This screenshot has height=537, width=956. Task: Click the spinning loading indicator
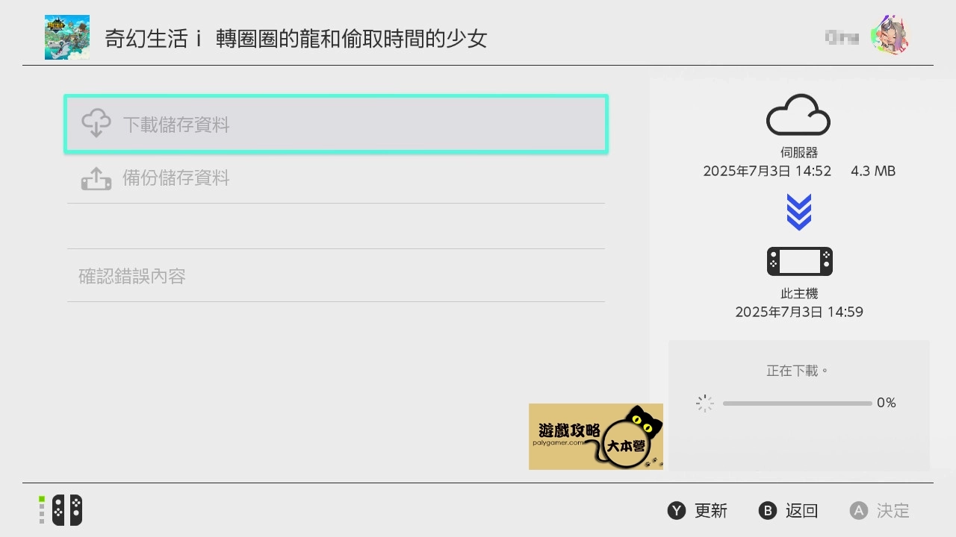704,403
